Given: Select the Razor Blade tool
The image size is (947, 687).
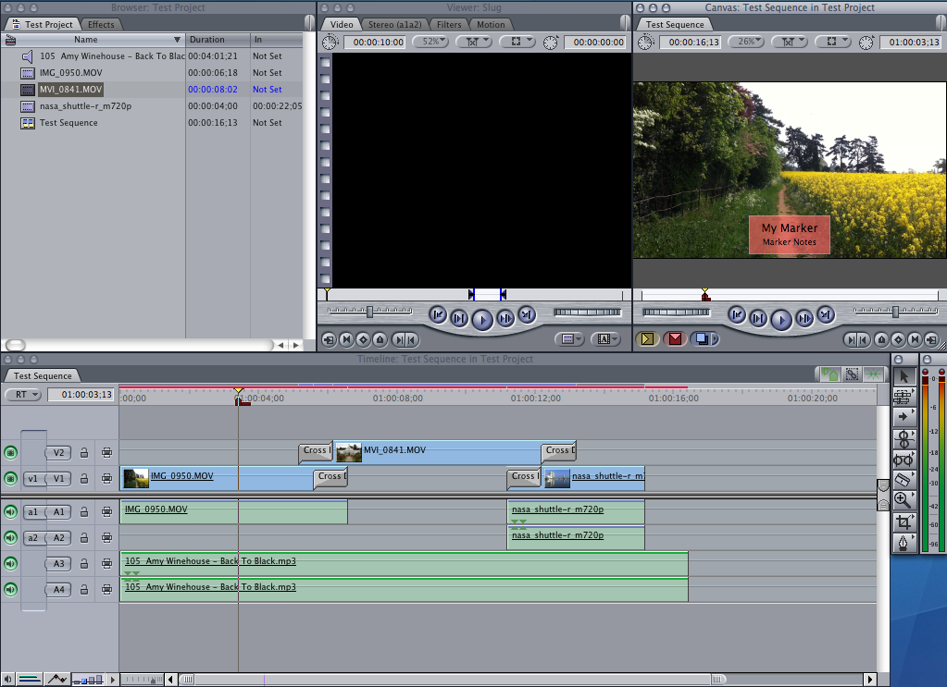Looking at the screenshot, I should 903,480.
